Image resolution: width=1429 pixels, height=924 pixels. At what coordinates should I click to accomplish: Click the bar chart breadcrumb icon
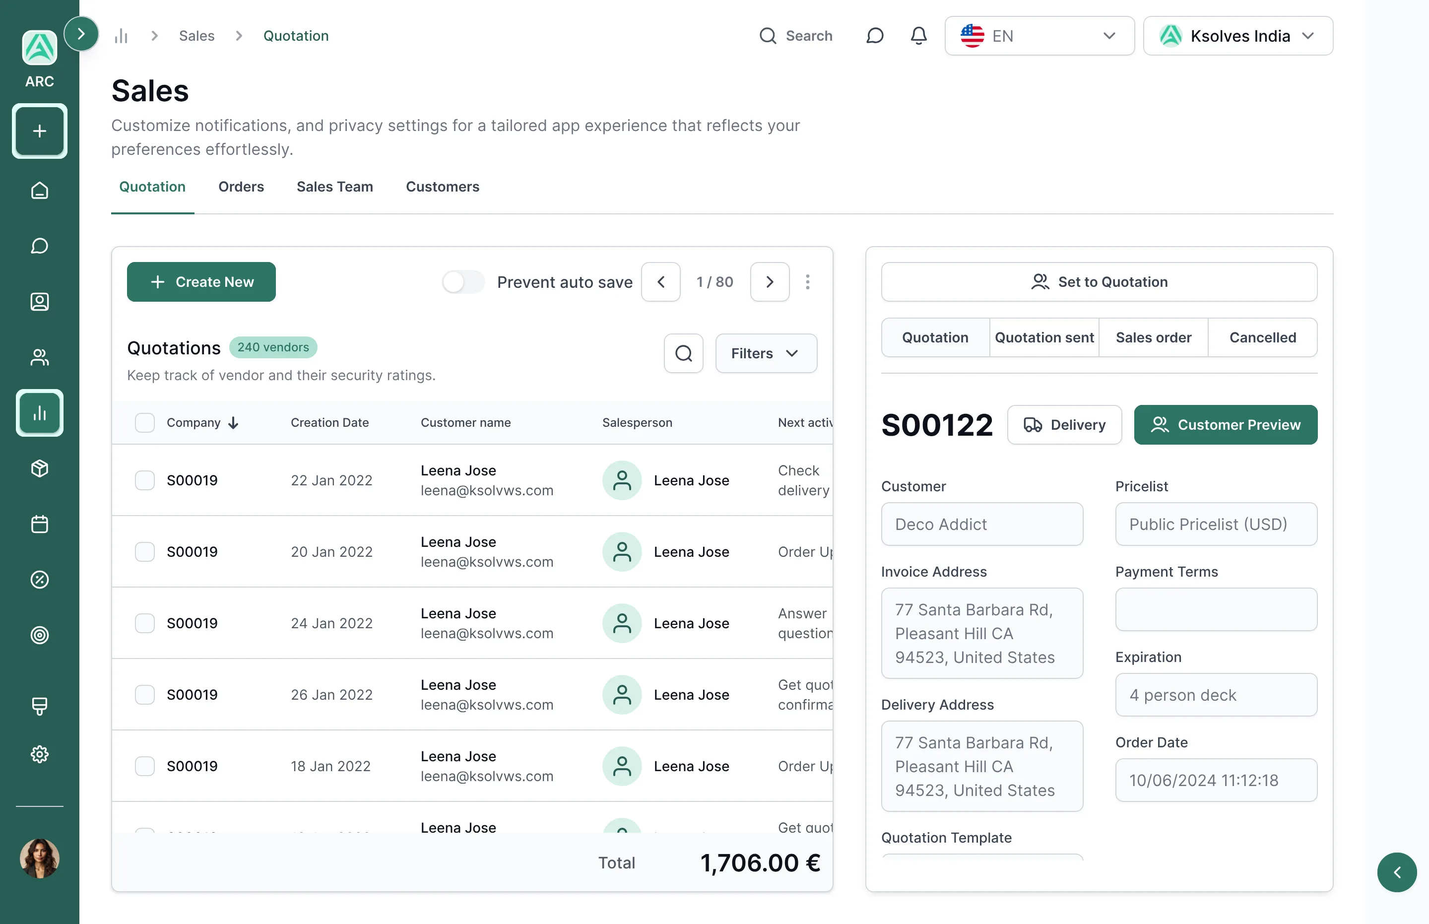pyautogui.click(x=121, y=36)
